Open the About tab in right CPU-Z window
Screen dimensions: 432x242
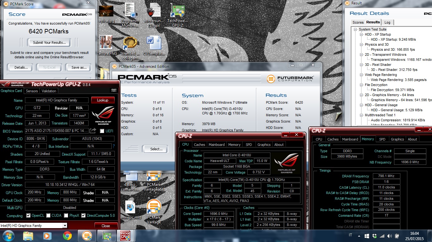[x=412, y=139]
